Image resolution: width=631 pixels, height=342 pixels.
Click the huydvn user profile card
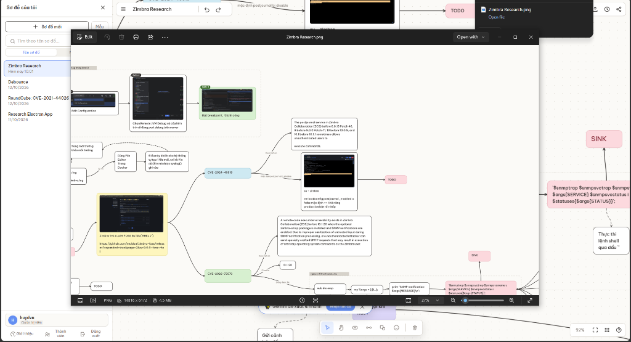[x=56, y=320]
